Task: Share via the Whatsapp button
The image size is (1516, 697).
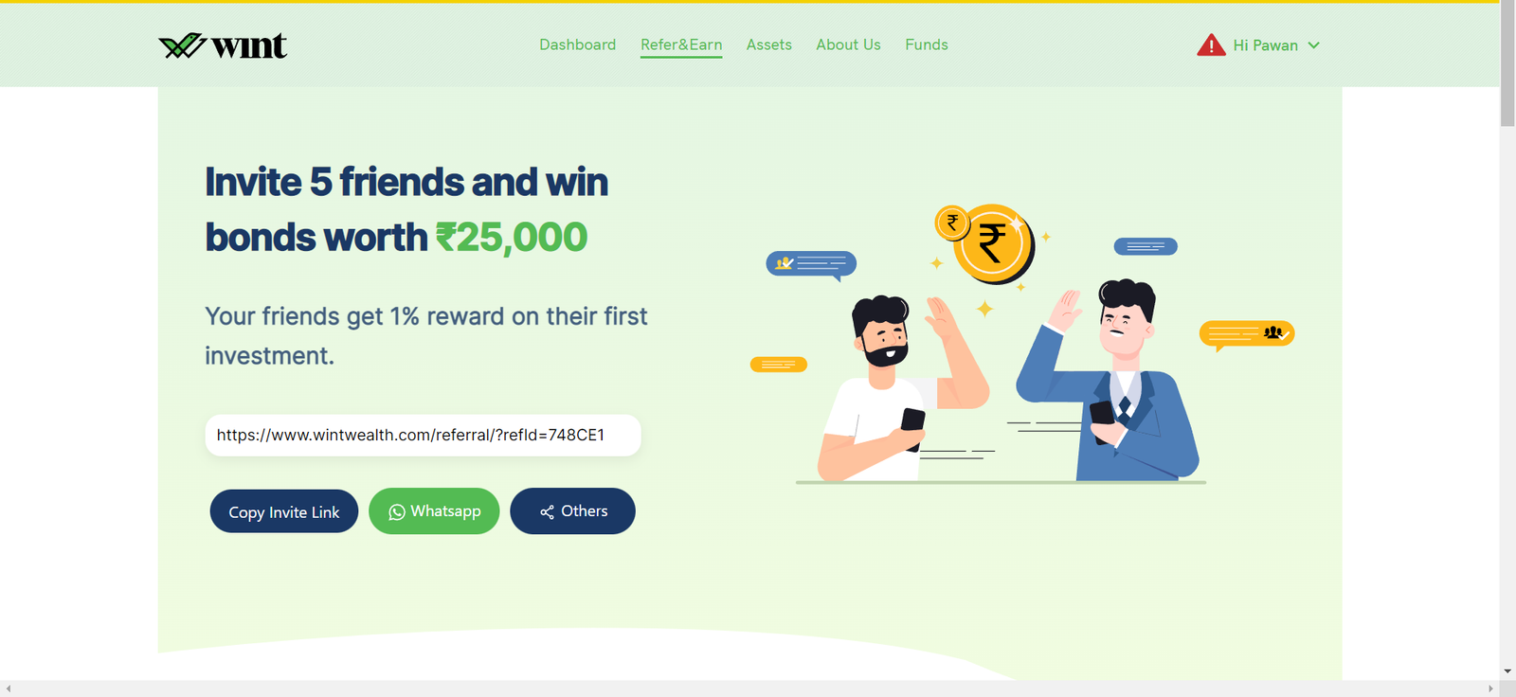Action: click(x=434, y=511)
